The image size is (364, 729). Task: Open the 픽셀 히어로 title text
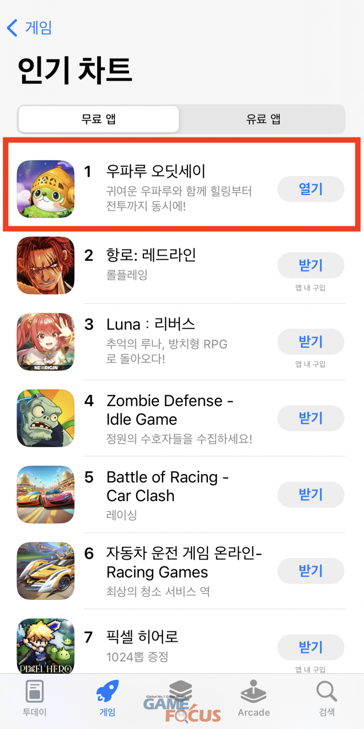tap(142, 637)
